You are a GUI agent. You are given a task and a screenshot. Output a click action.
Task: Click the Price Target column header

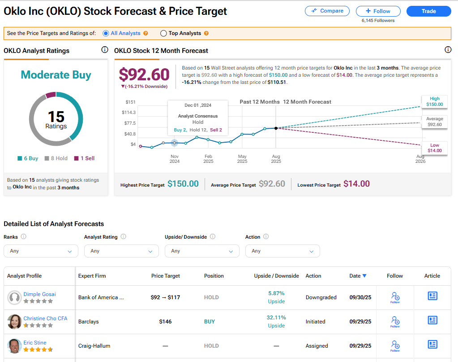tap(165, 276)
